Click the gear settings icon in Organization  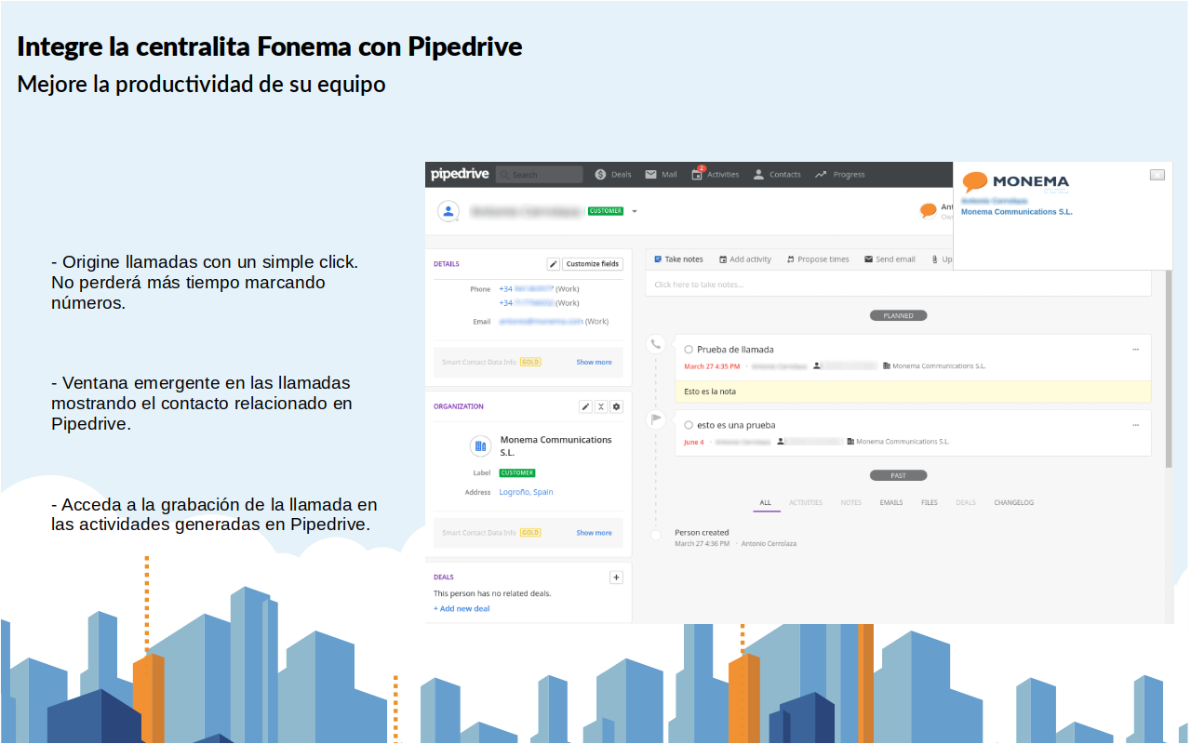click(616, 406)
